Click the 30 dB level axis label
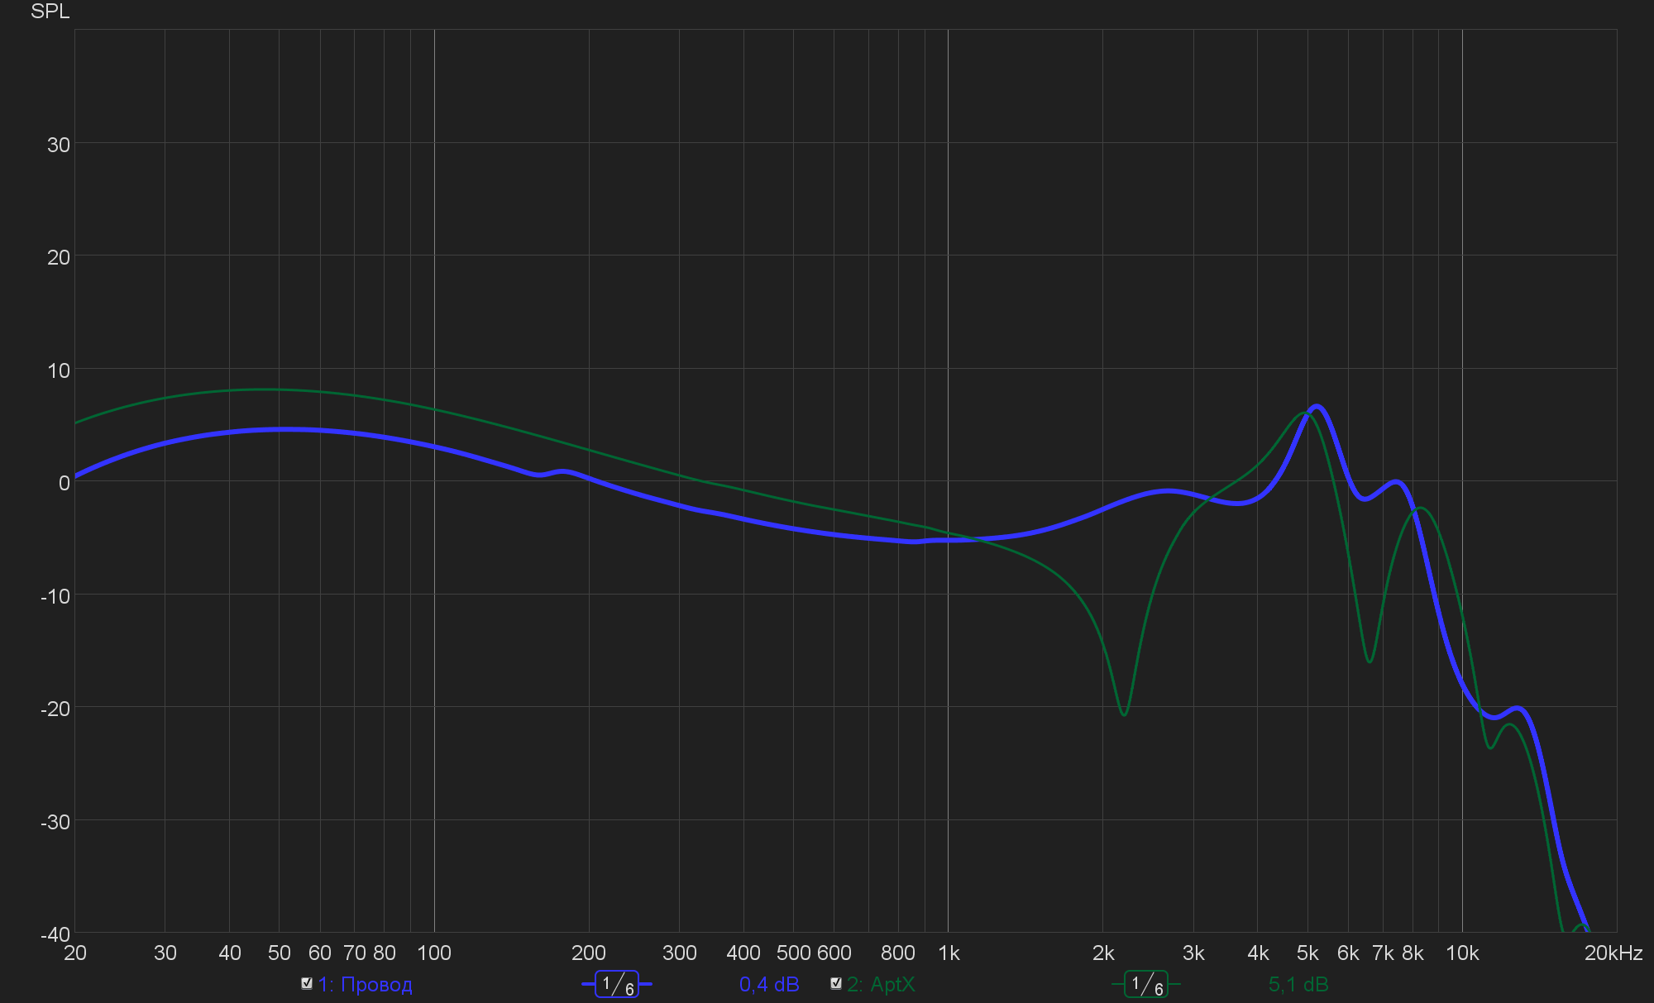Viewport: 1654px width, 1003px height. click(59, 145)
